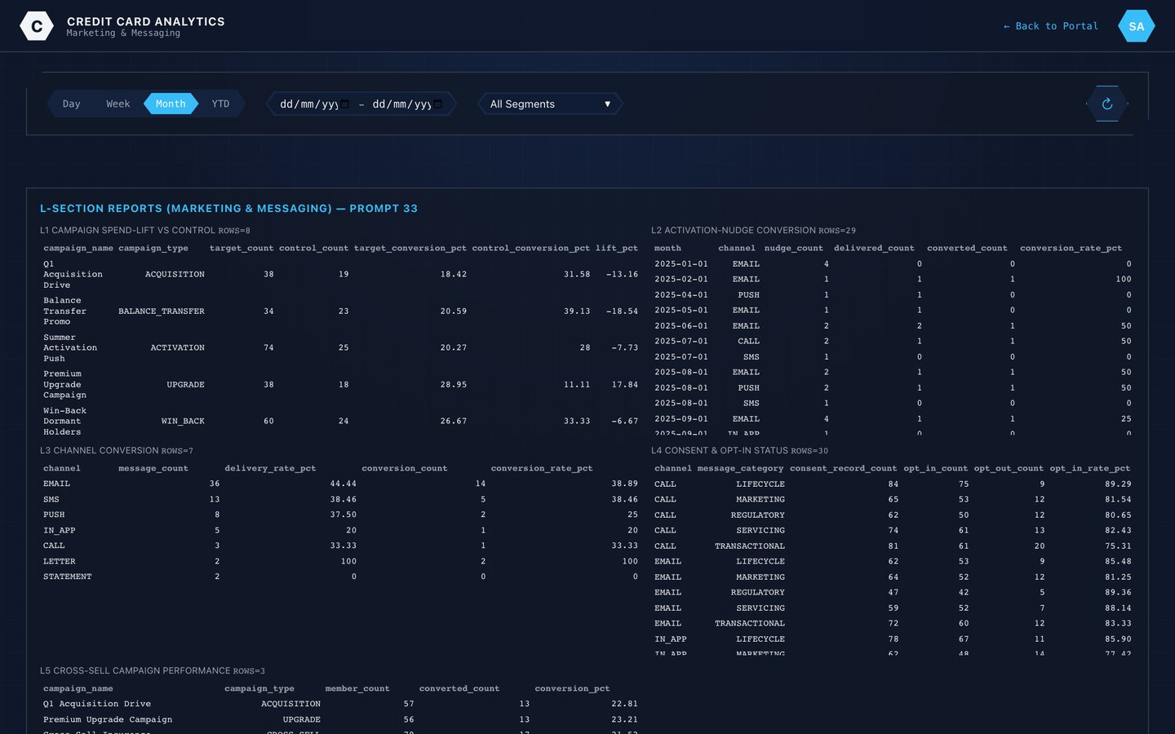1175x734 pixels.
Task: Click lift value -18.54
Action: [x=623, y=312]
